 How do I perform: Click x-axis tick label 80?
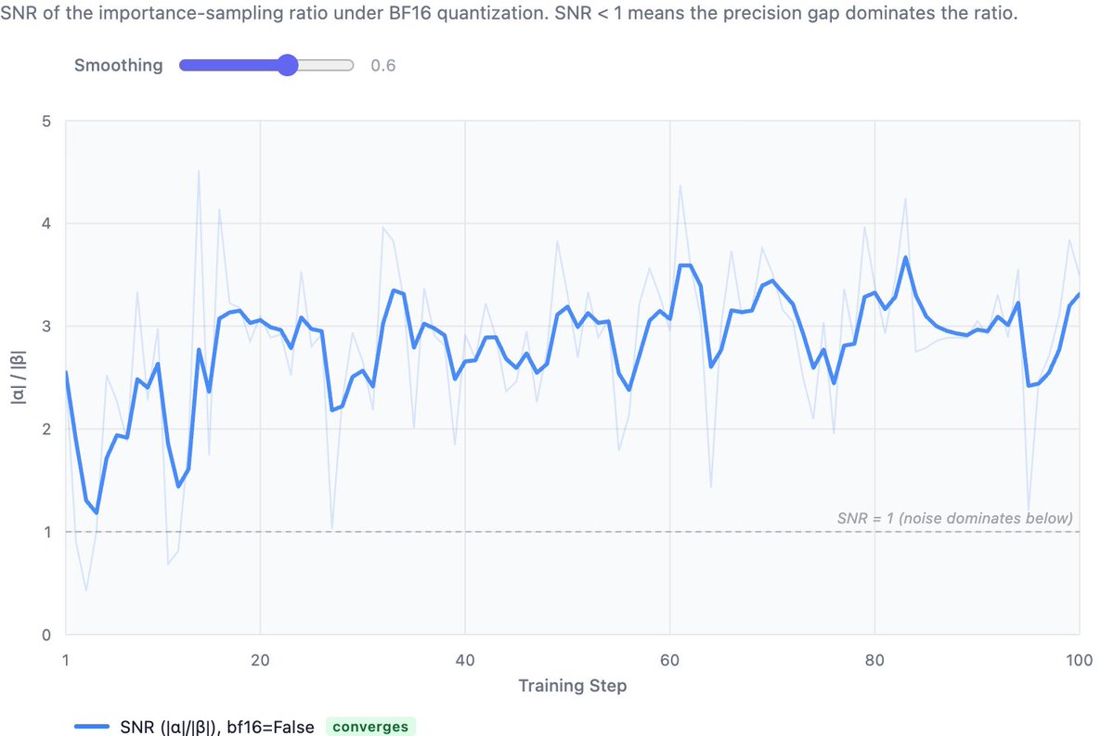(x=874, y=660)
